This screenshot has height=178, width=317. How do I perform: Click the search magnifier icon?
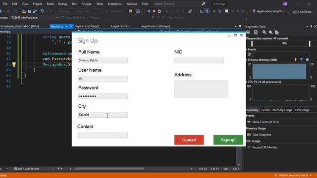point(204,4)
